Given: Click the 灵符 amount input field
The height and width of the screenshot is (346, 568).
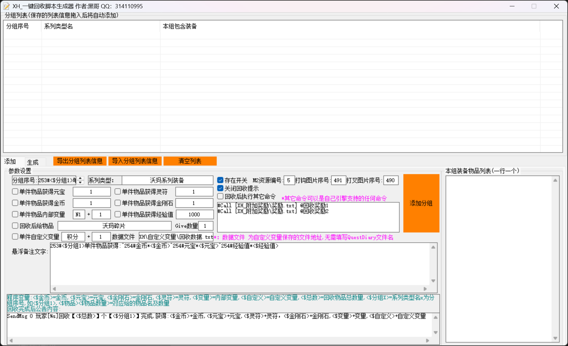Looking at the screenshot, I should coord(194,192).
